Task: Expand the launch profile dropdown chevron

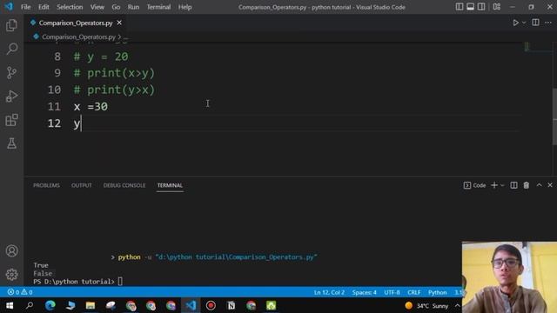Action: click(502, 185)
